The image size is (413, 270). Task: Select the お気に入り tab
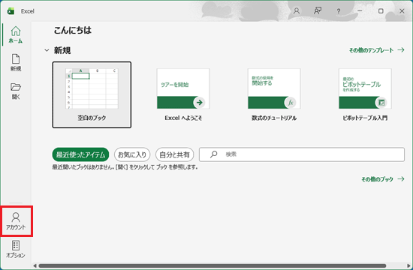[132, 154]
